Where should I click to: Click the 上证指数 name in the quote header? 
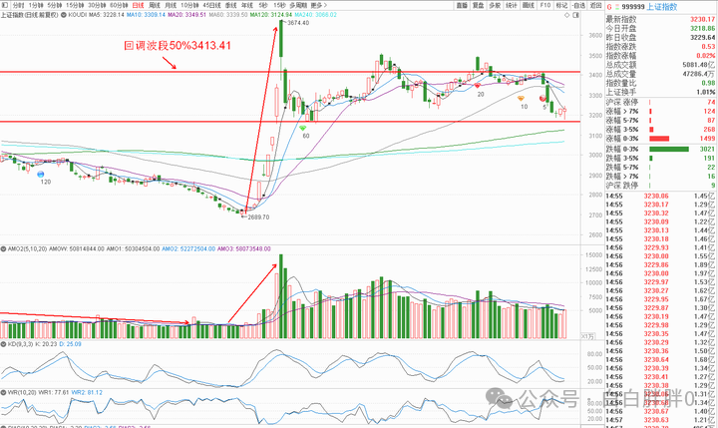[662, 7]
